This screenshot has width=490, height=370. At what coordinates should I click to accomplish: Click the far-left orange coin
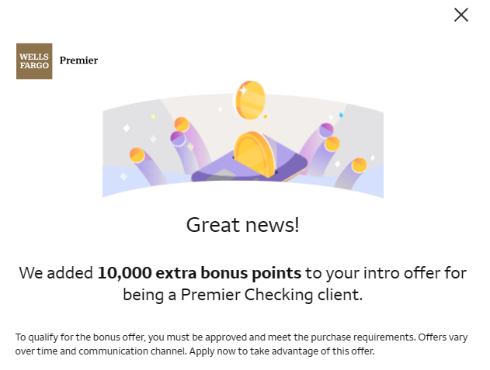137,155
